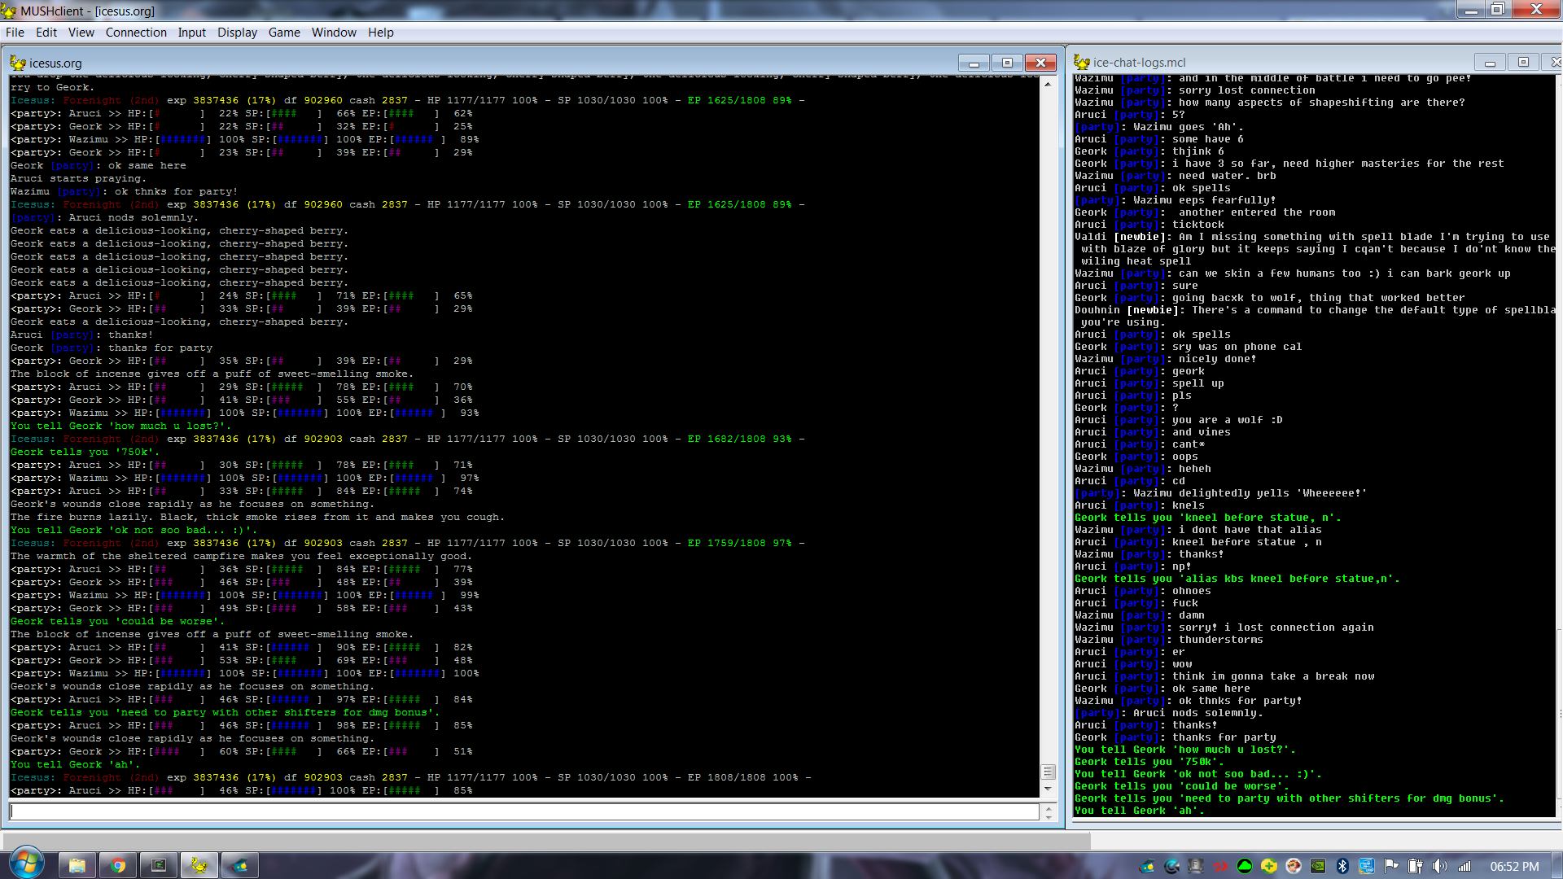This screenshot has height=879, width=1563.
Task: Click the Show desktop button
Action: point(1556,866)
